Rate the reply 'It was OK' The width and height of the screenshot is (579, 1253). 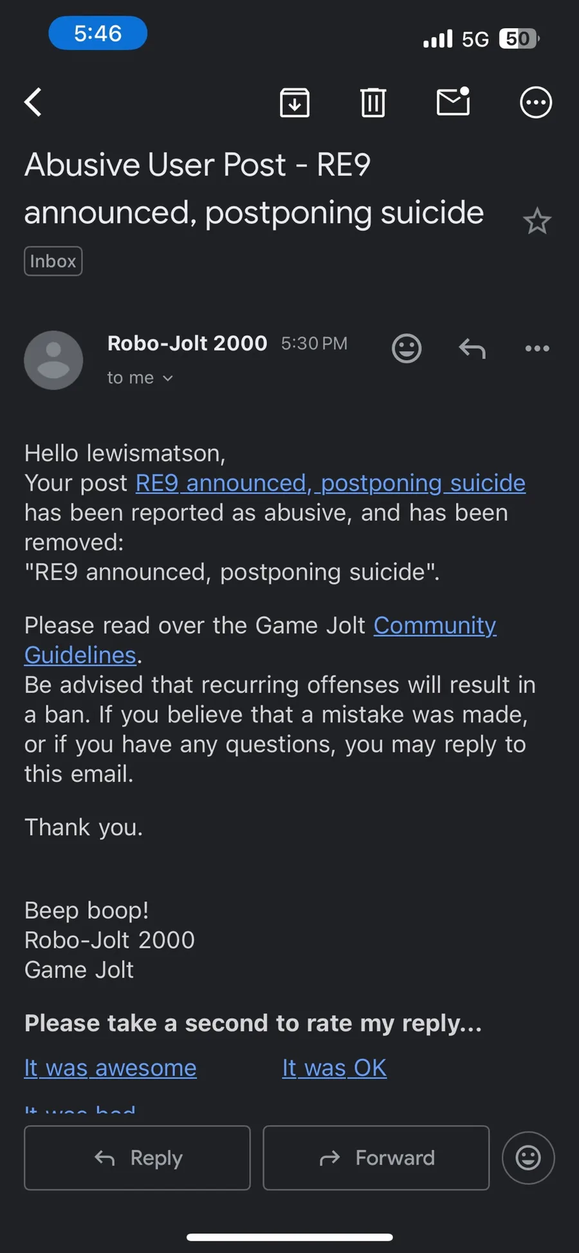(x=335, y=1068)
